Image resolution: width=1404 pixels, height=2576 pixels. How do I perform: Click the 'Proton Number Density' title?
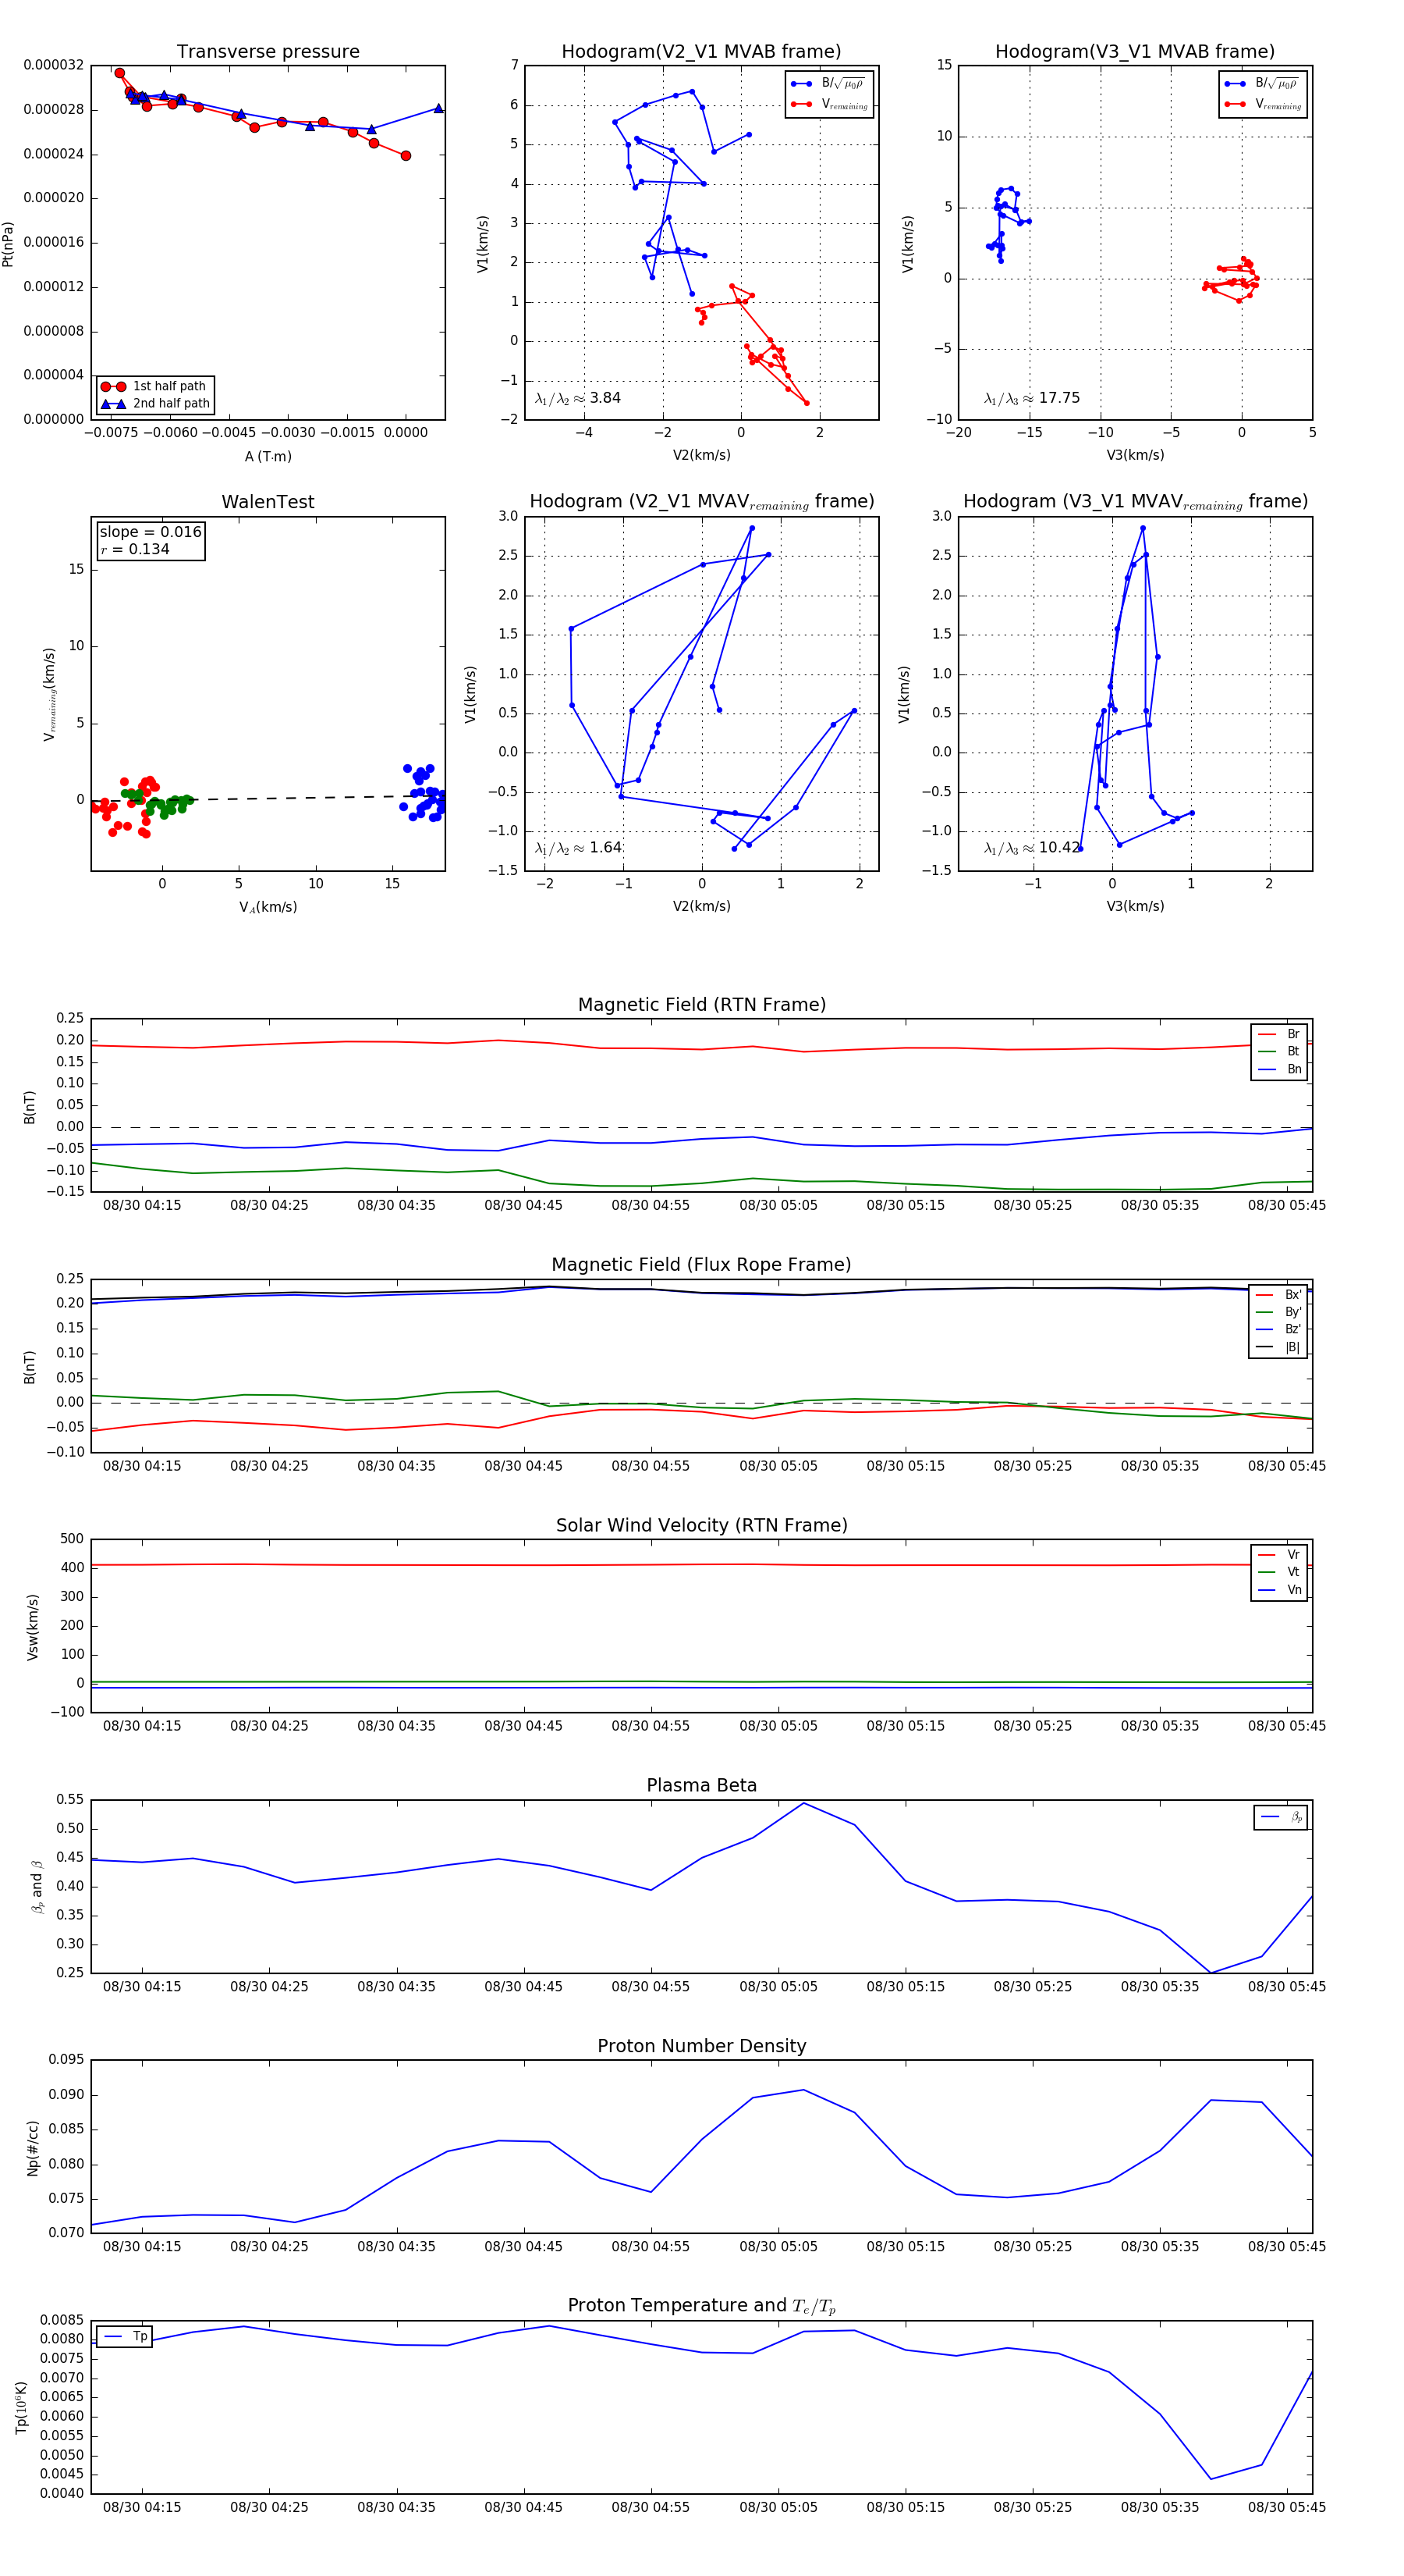pyautogui.click(x=701, y=2046)
